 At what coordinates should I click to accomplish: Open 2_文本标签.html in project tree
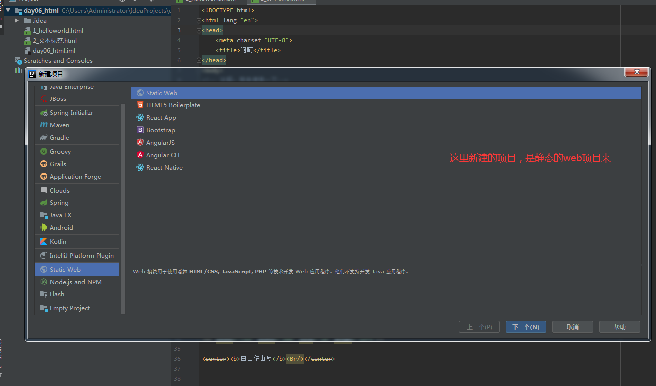click(x=50, y=40)
